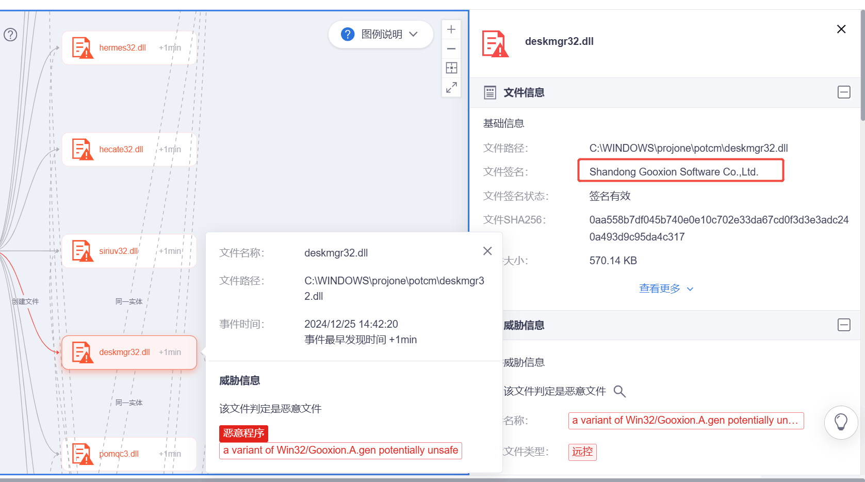The height and width of the screenshot is (482, 865).
Task: Open the 图例说明 legend dropdown
Action: (381, 34)
